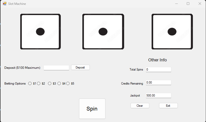
Task: Click the left dice reel image
Action: (x=41, y=32)
